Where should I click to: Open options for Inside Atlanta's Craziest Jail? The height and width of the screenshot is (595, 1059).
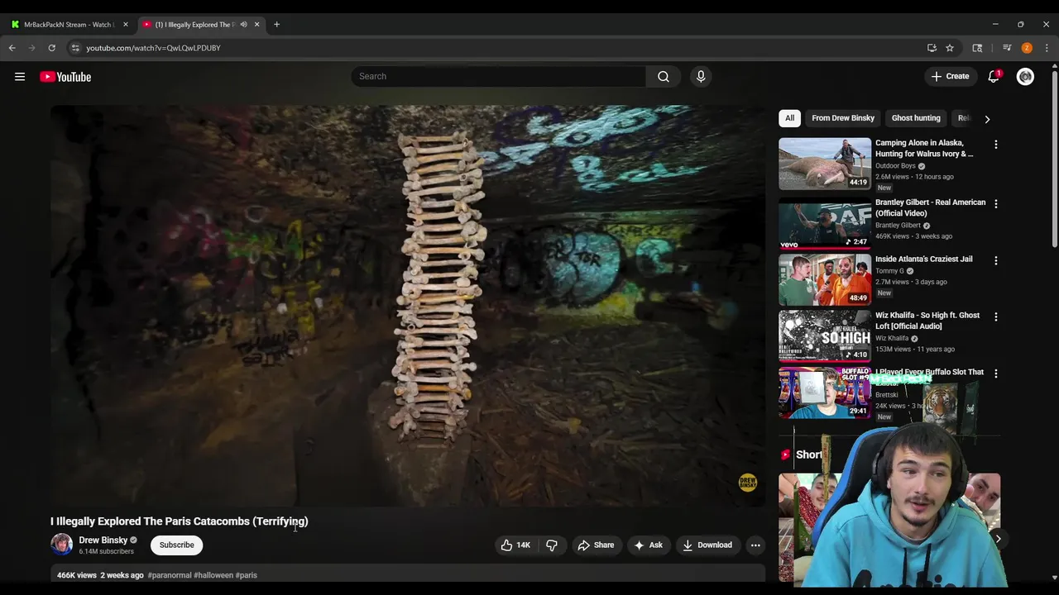(996, 260)
